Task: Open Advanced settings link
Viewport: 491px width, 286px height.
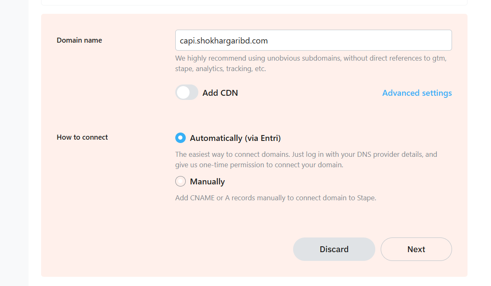Action: (x=417, y=93)
